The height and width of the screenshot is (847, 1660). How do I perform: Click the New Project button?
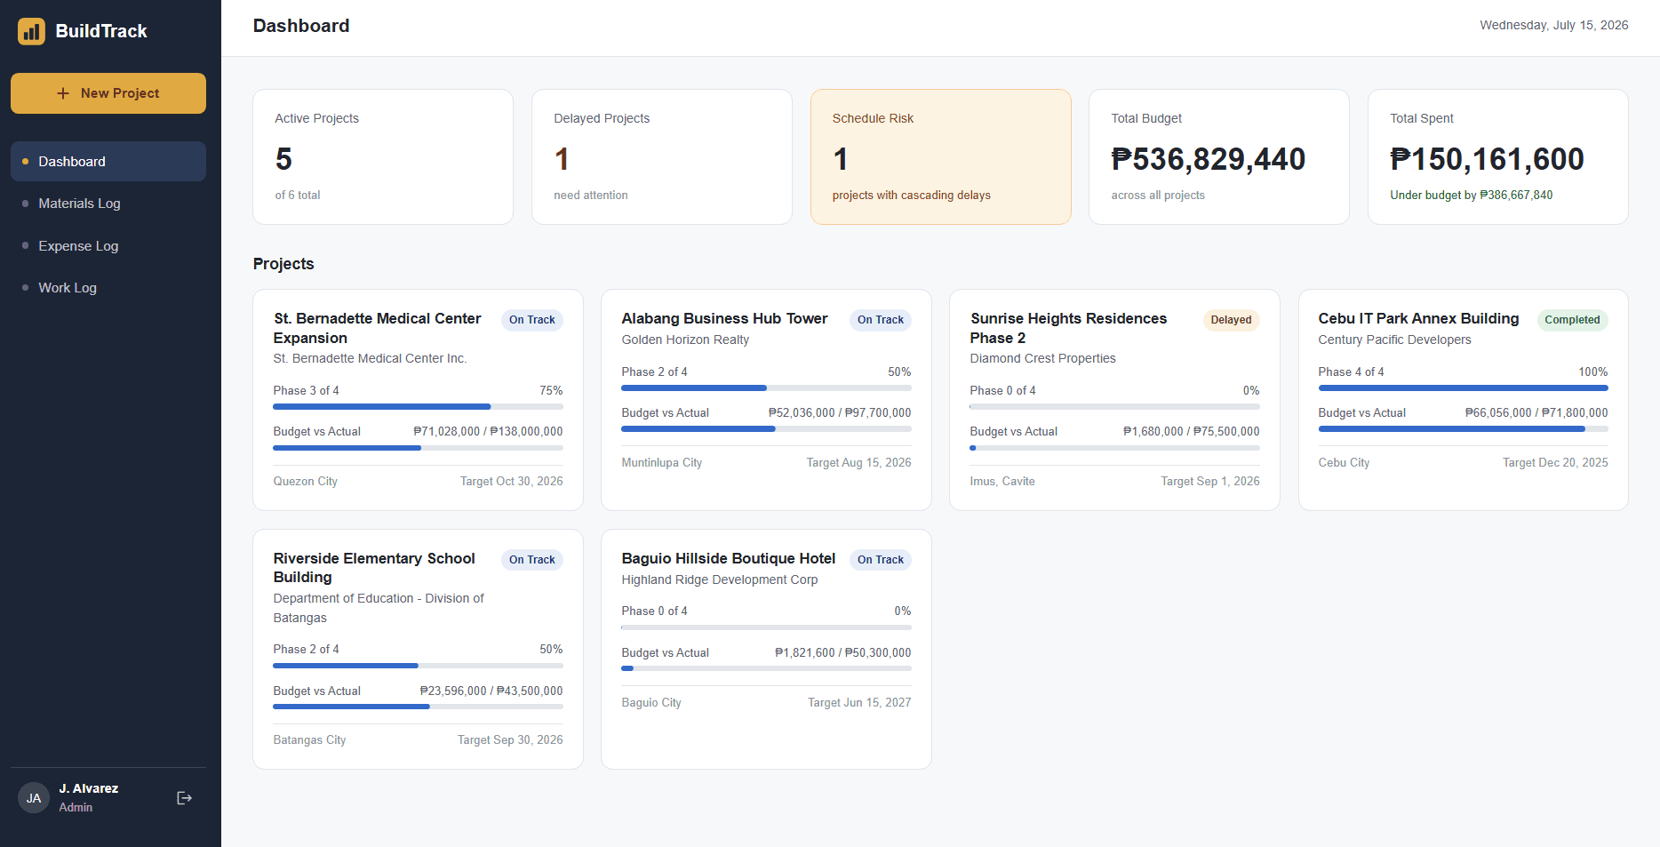(x=108, y=93)
